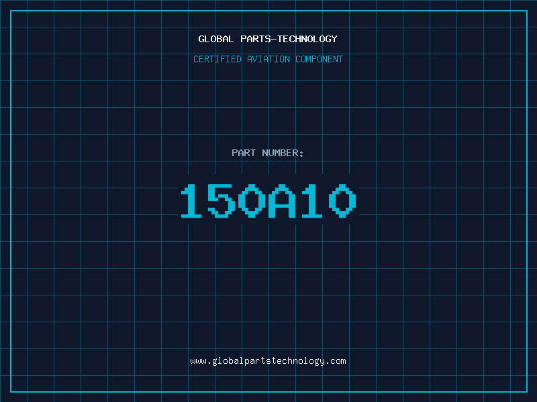
Task: Select the PART NUMBER: label
Action: click(267, 153)
